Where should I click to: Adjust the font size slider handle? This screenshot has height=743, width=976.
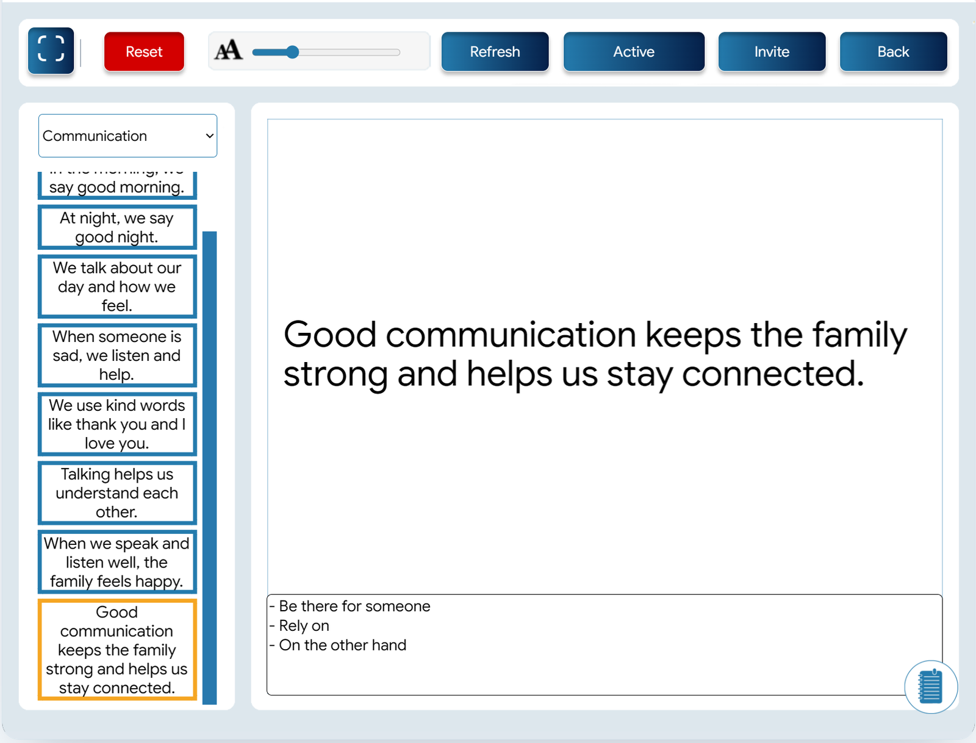293,52
